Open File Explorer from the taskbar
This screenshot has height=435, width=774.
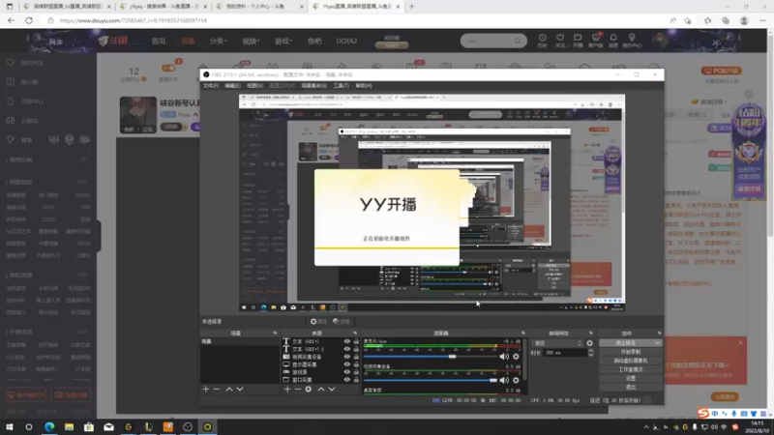[69, 426]
